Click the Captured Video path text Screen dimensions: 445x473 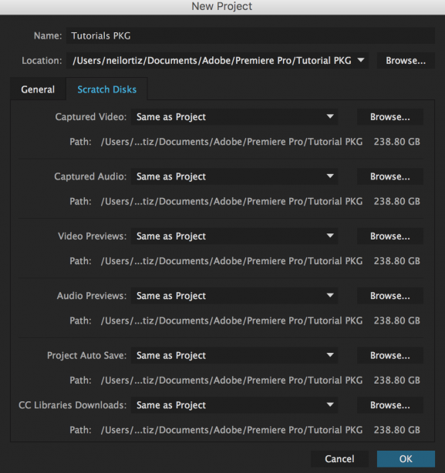(x=231, y=142)
